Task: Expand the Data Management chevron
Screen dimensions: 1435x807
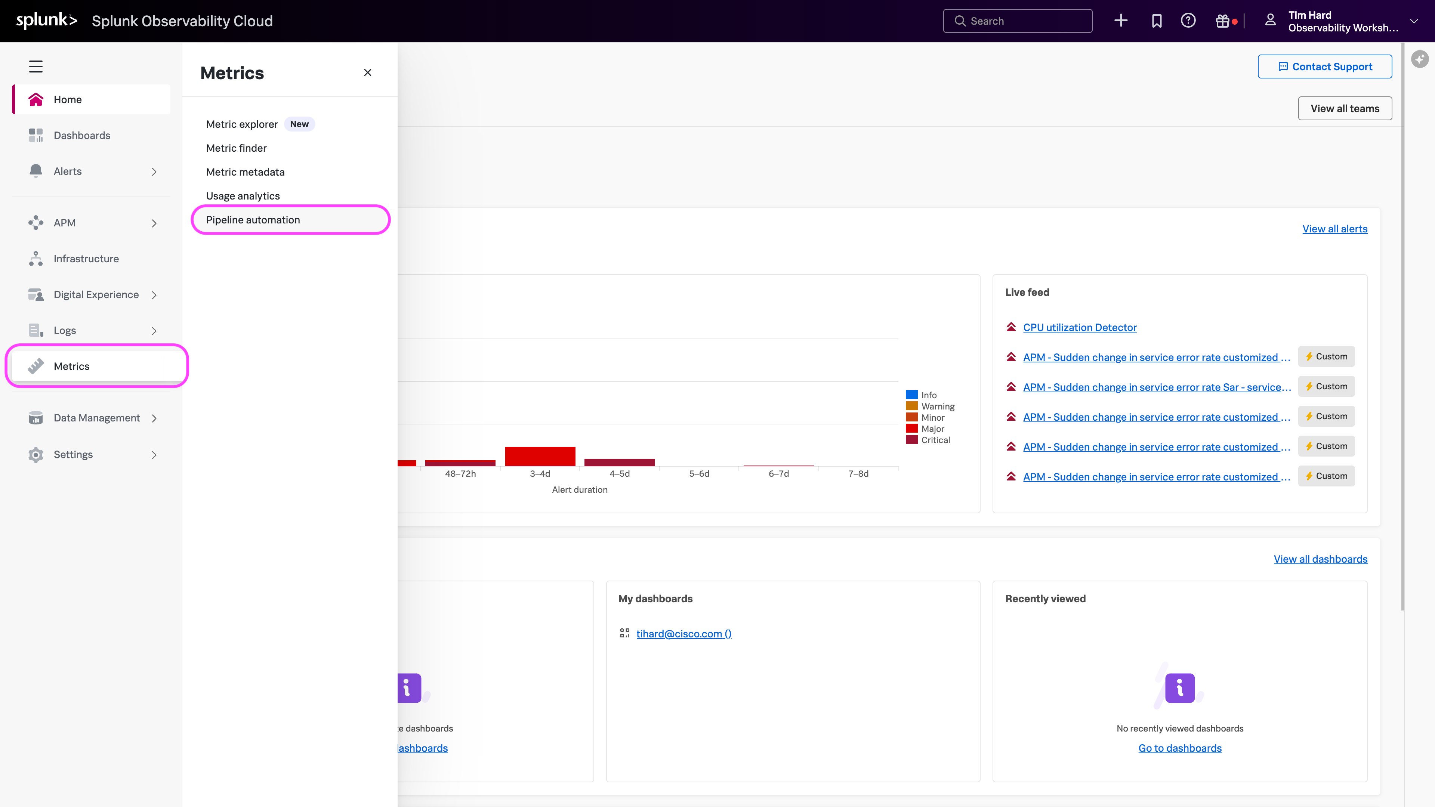Action: (x=154, y=418)
